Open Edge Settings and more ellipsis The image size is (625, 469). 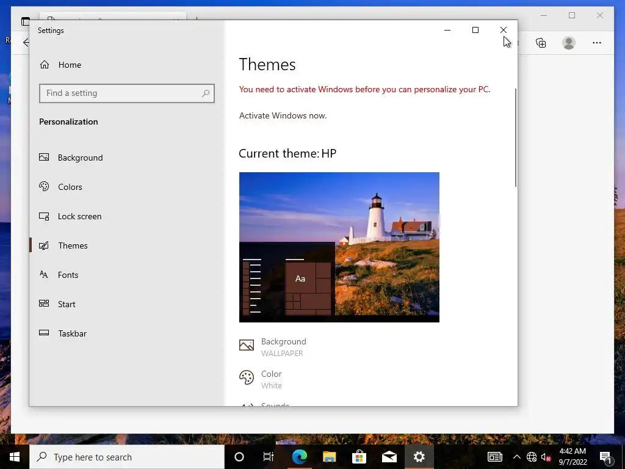597,43
